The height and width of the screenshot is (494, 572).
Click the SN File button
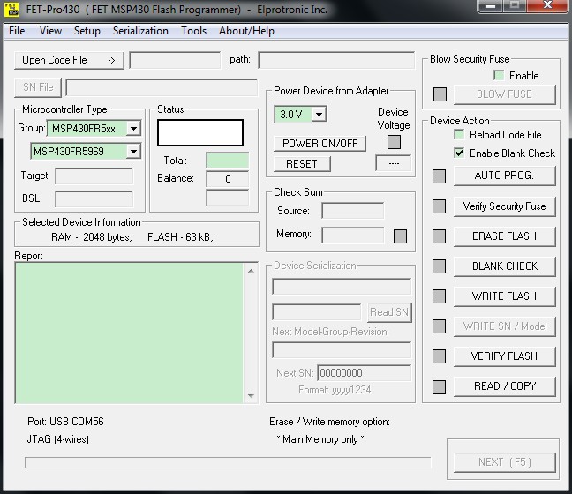[x=38, y=87]
